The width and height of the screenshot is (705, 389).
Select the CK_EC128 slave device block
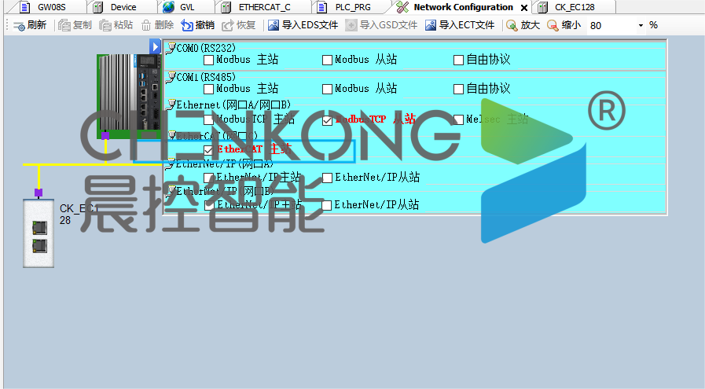(39, 233)
